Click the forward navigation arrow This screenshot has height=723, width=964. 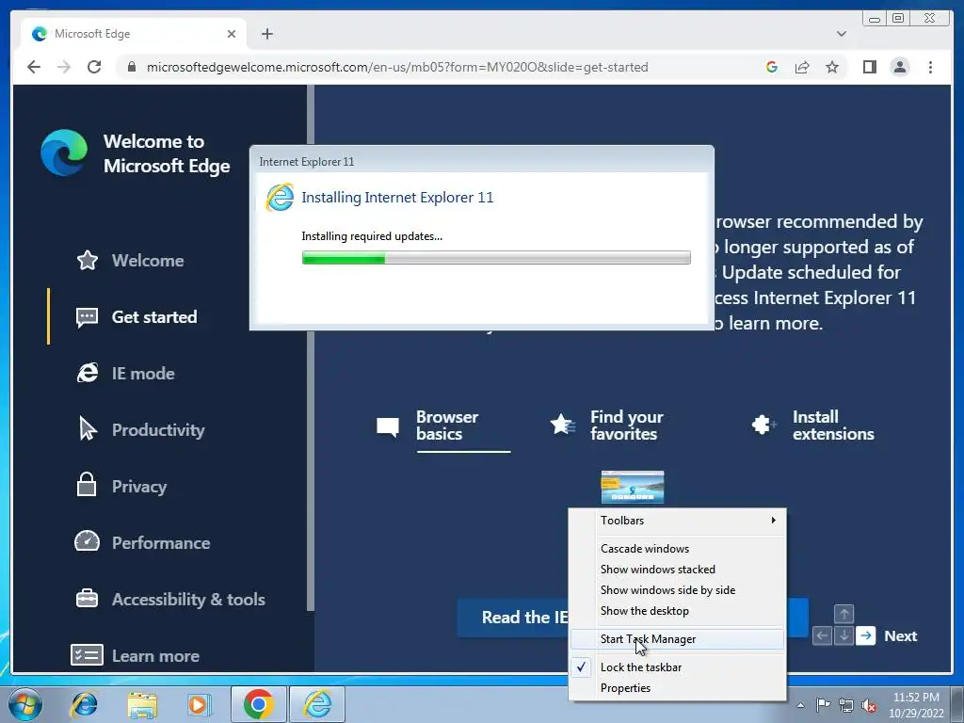coord(63,67)
